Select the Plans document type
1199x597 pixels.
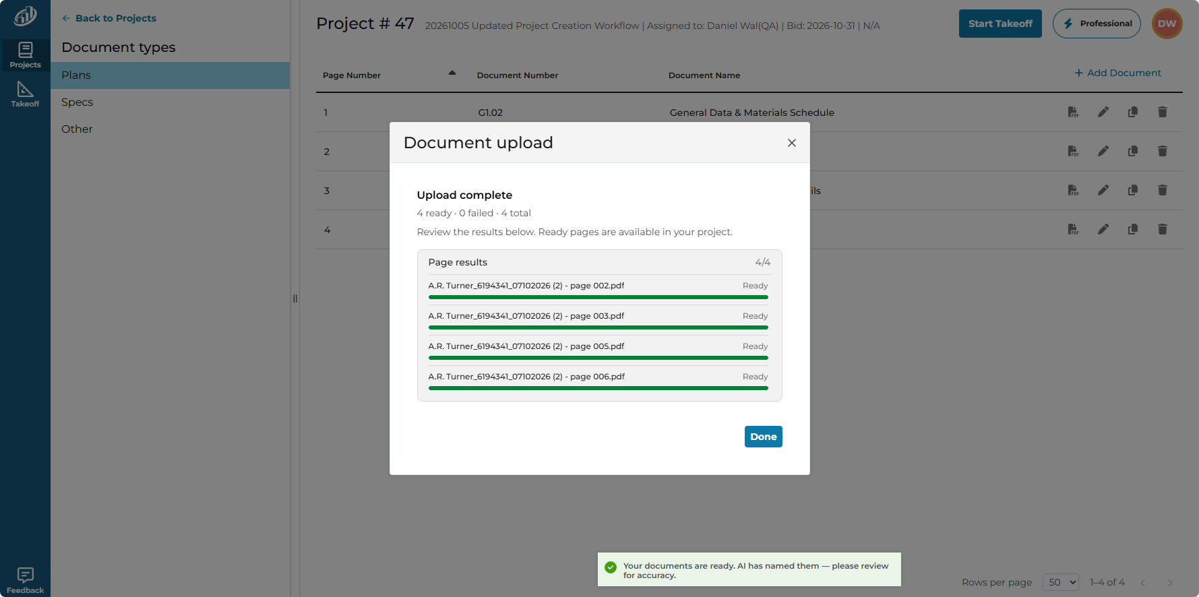tap(170, 75)
